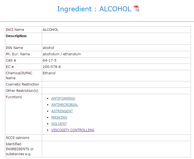Click the EC number 200-578-6 value

[x=52, y=67]
